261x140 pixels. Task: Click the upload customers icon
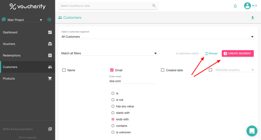253,18
